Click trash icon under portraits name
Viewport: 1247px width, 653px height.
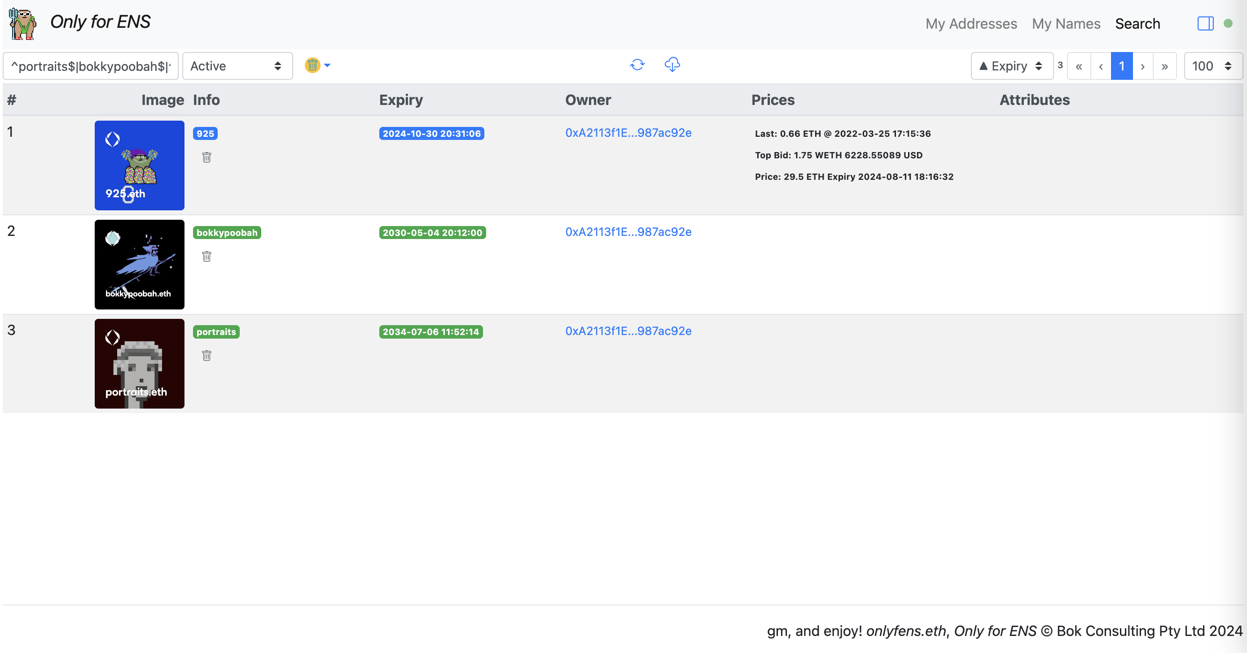pyautogui.click(x=206, y=356)
